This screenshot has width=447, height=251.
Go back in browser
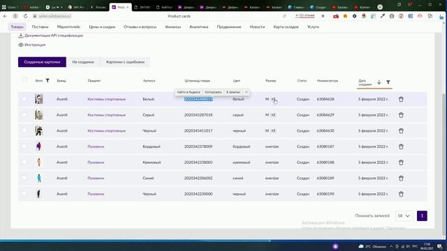point(5,16)
